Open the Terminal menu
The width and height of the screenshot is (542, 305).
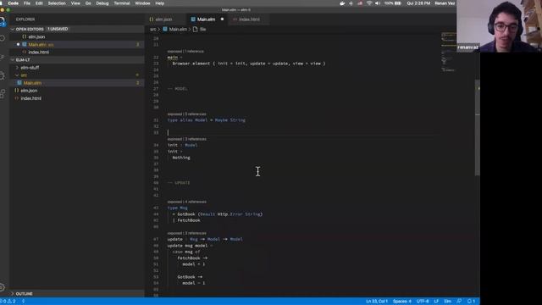pos(122,3)
